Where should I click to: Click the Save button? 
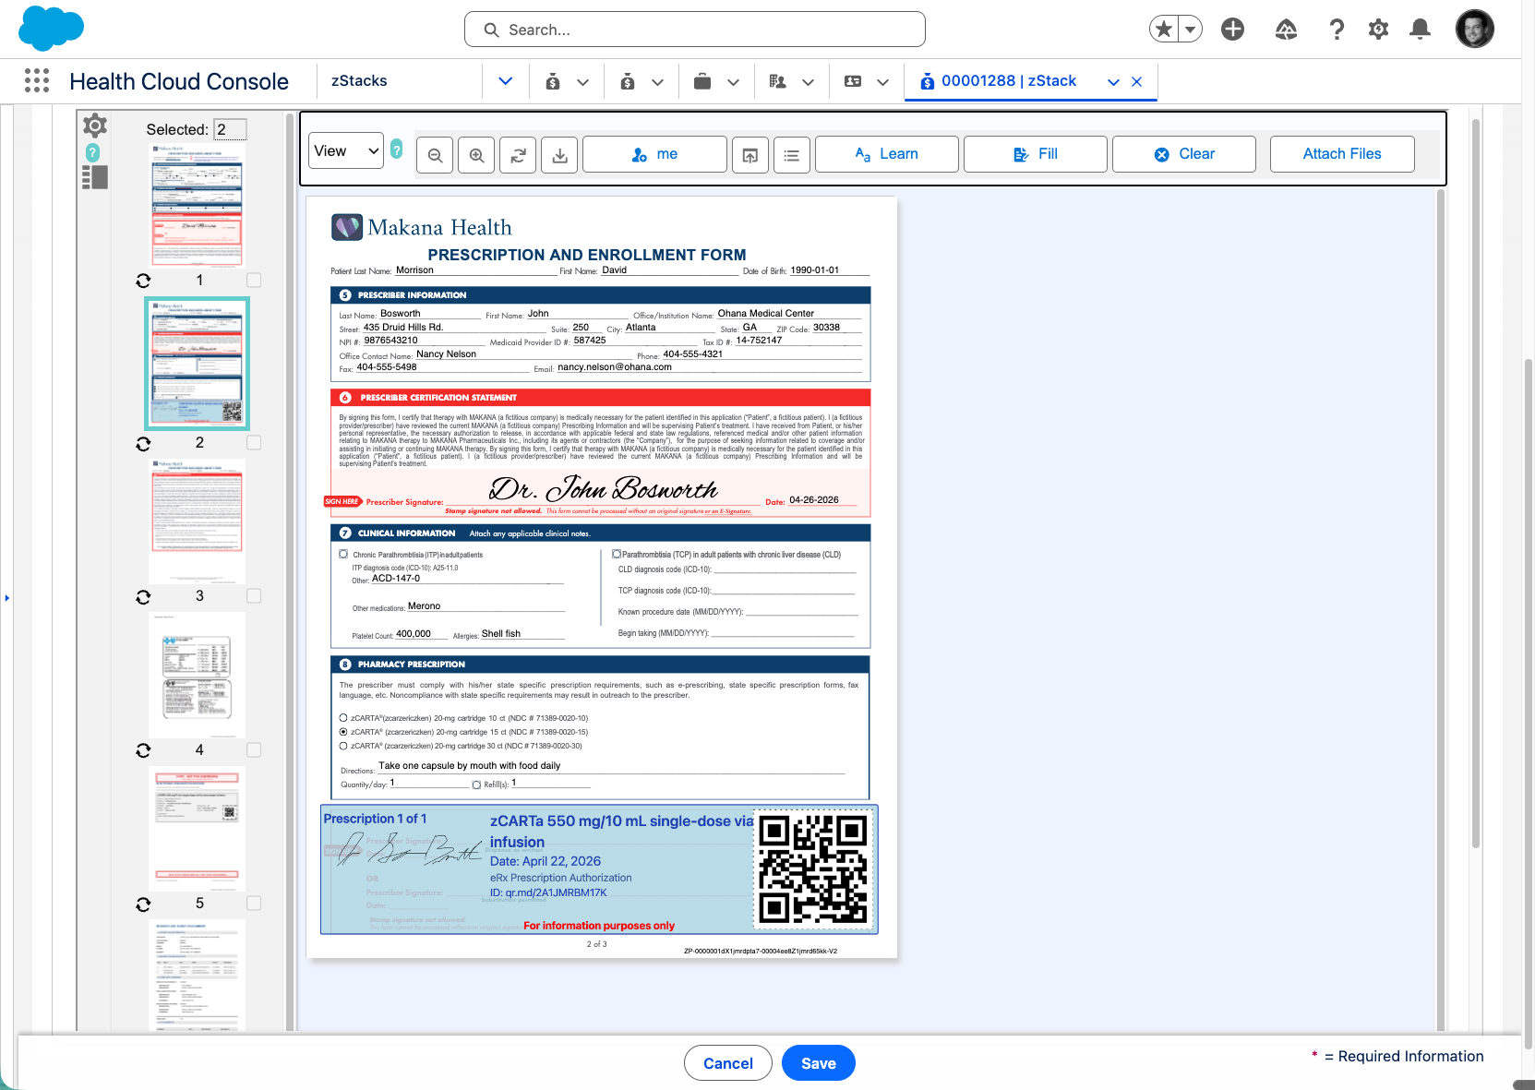point(819,1063)
